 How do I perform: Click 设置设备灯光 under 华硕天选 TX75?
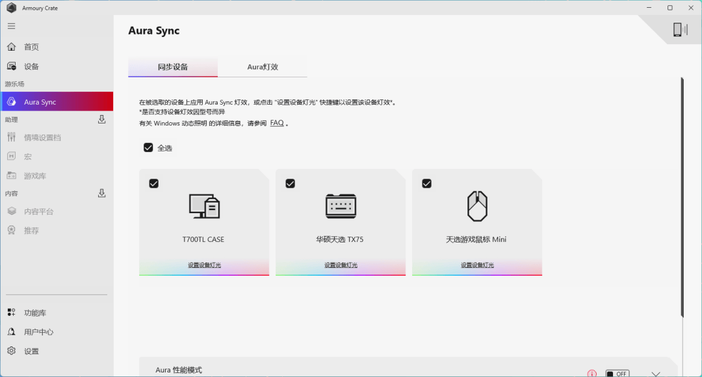341,265
